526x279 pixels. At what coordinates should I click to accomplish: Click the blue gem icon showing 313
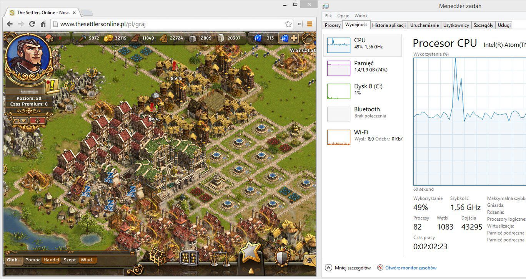tap(257, 38)
